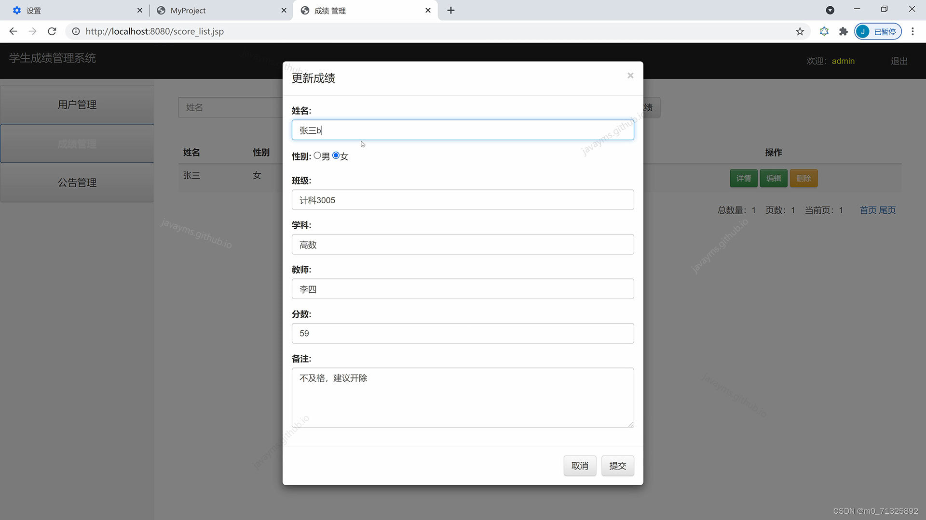Viewport: 926px width, 520px height.
Task: Click the tab search dropdown icon
Action: point(830,10)
